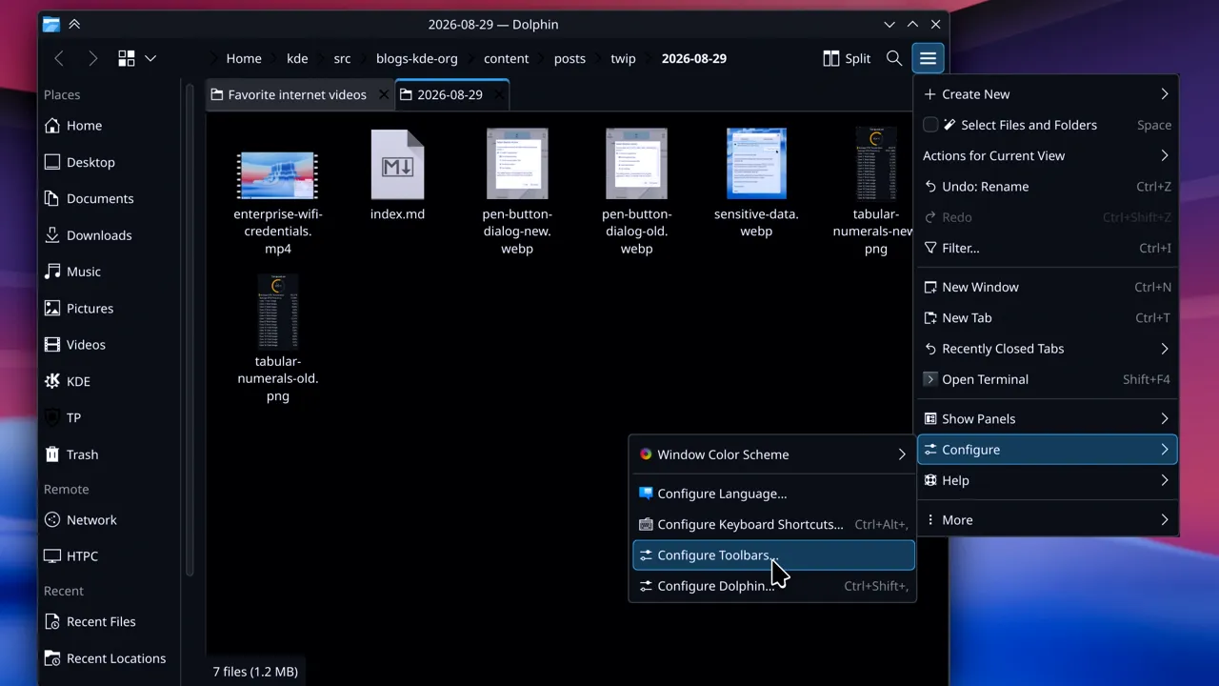Open the hamburger menu button
This screenshot has width=1219, height=686.
(928, 58)
